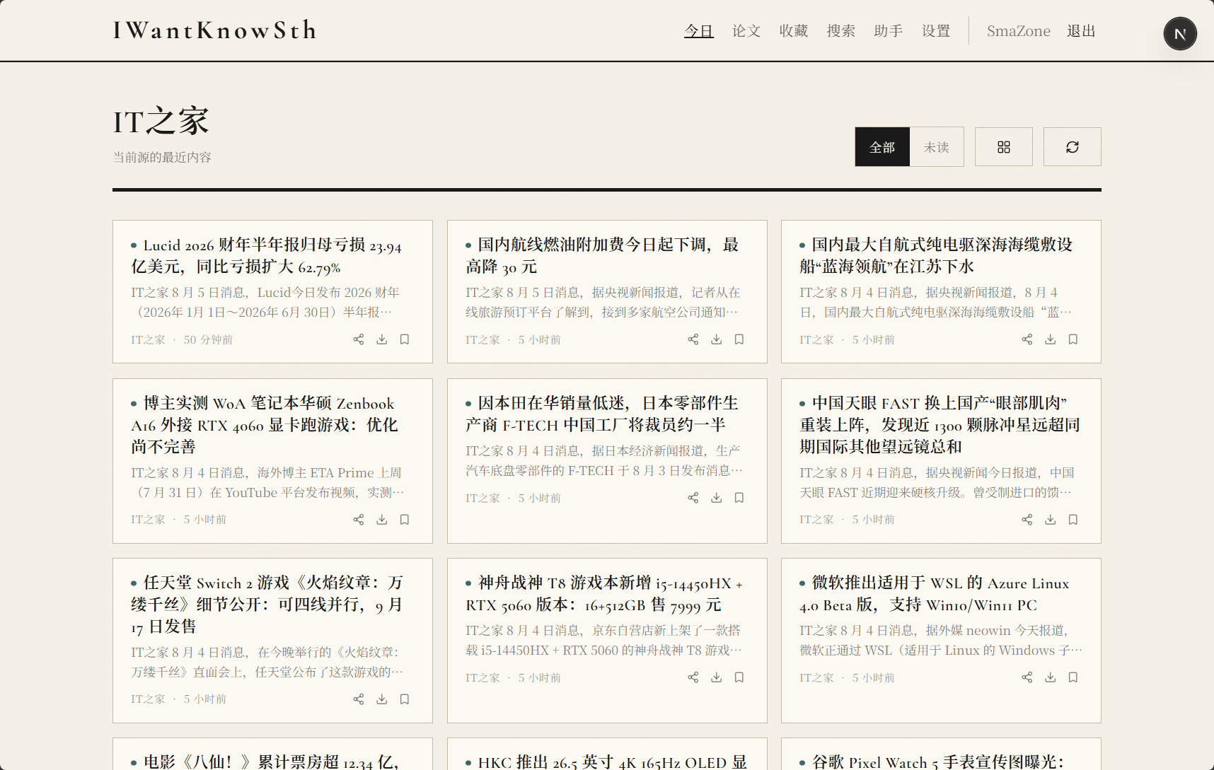
Task: Open the 中国天眼 FAST headline
Action: click(940, 425)
